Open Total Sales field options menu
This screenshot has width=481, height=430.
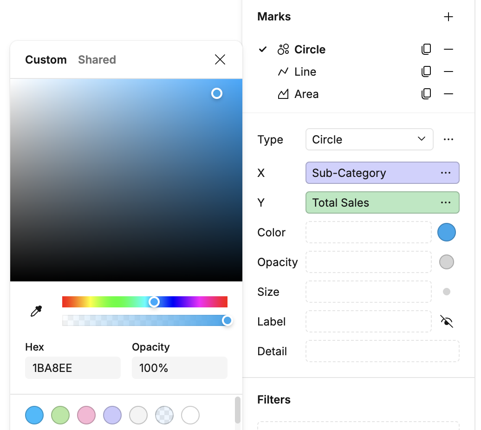(x=445, y=203)
